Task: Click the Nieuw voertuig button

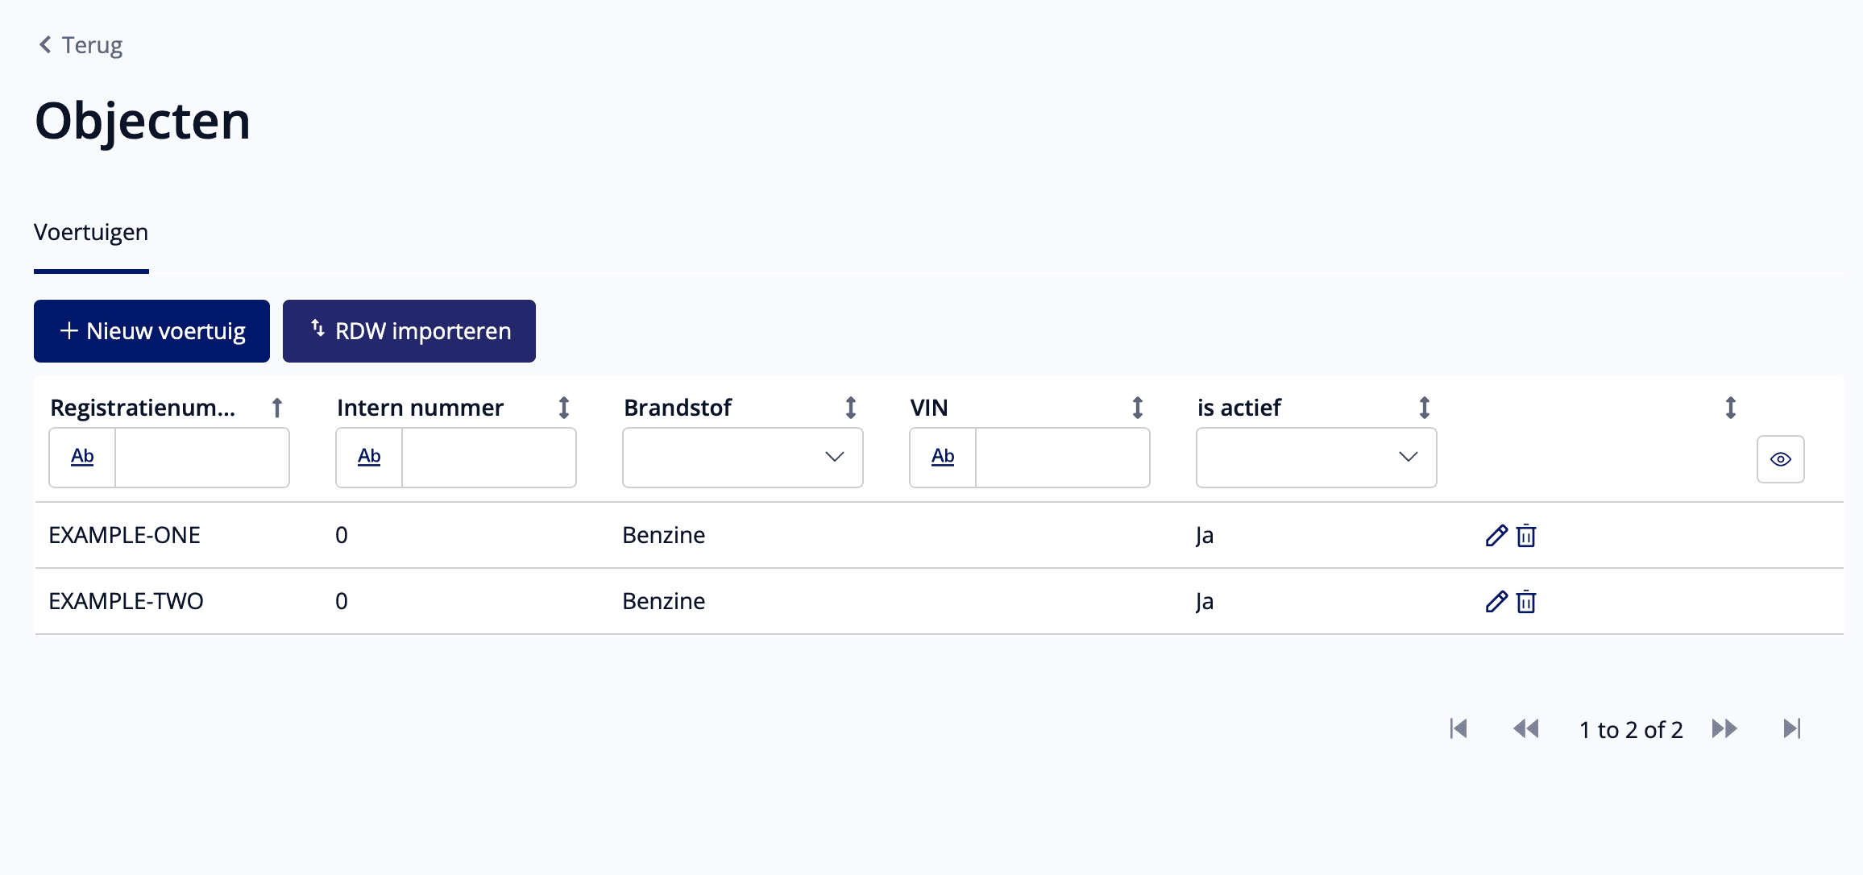Action: pos(151,331)
